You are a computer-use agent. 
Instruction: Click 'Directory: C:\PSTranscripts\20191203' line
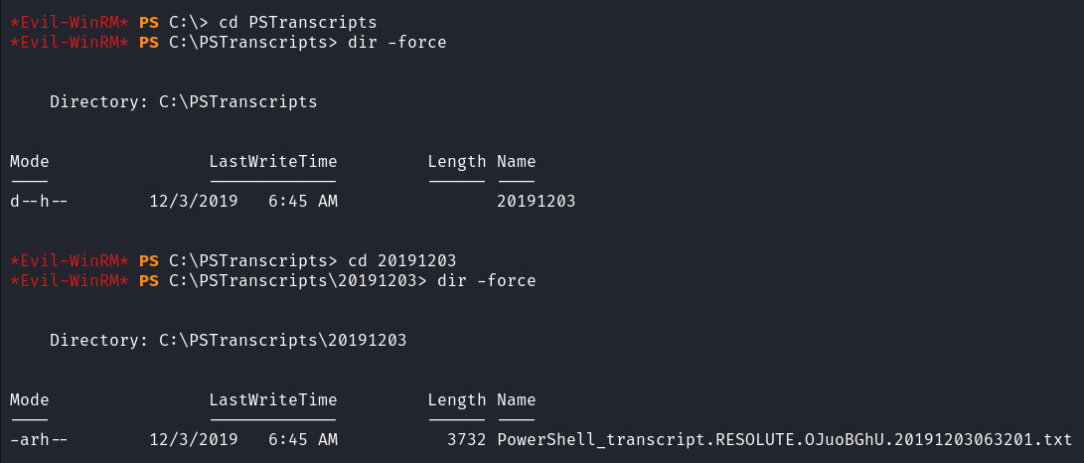click(229, 341)
